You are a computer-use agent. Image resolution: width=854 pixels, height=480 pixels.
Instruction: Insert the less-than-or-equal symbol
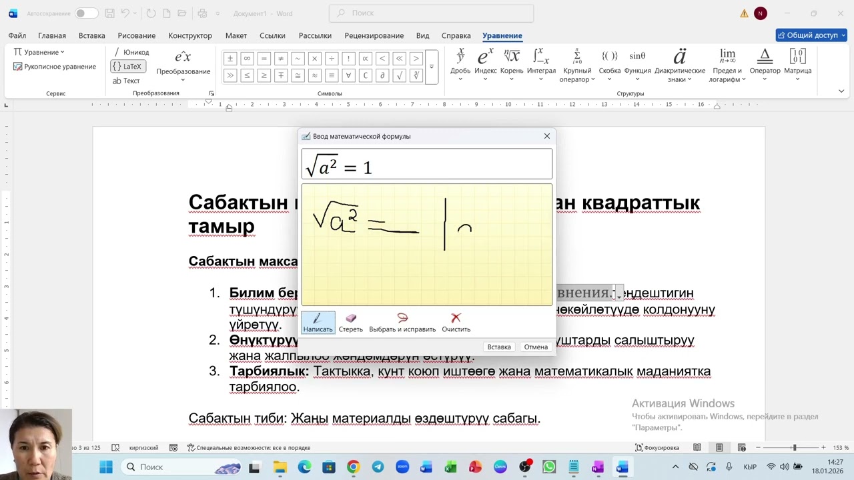pyautogui.click(x=247, y=75)
